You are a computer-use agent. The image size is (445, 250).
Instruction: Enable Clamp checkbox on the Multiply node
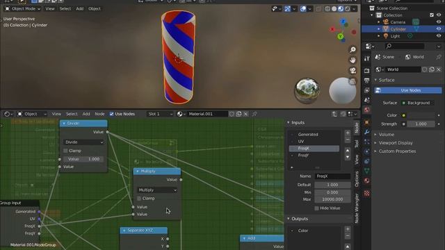(139, 199)
